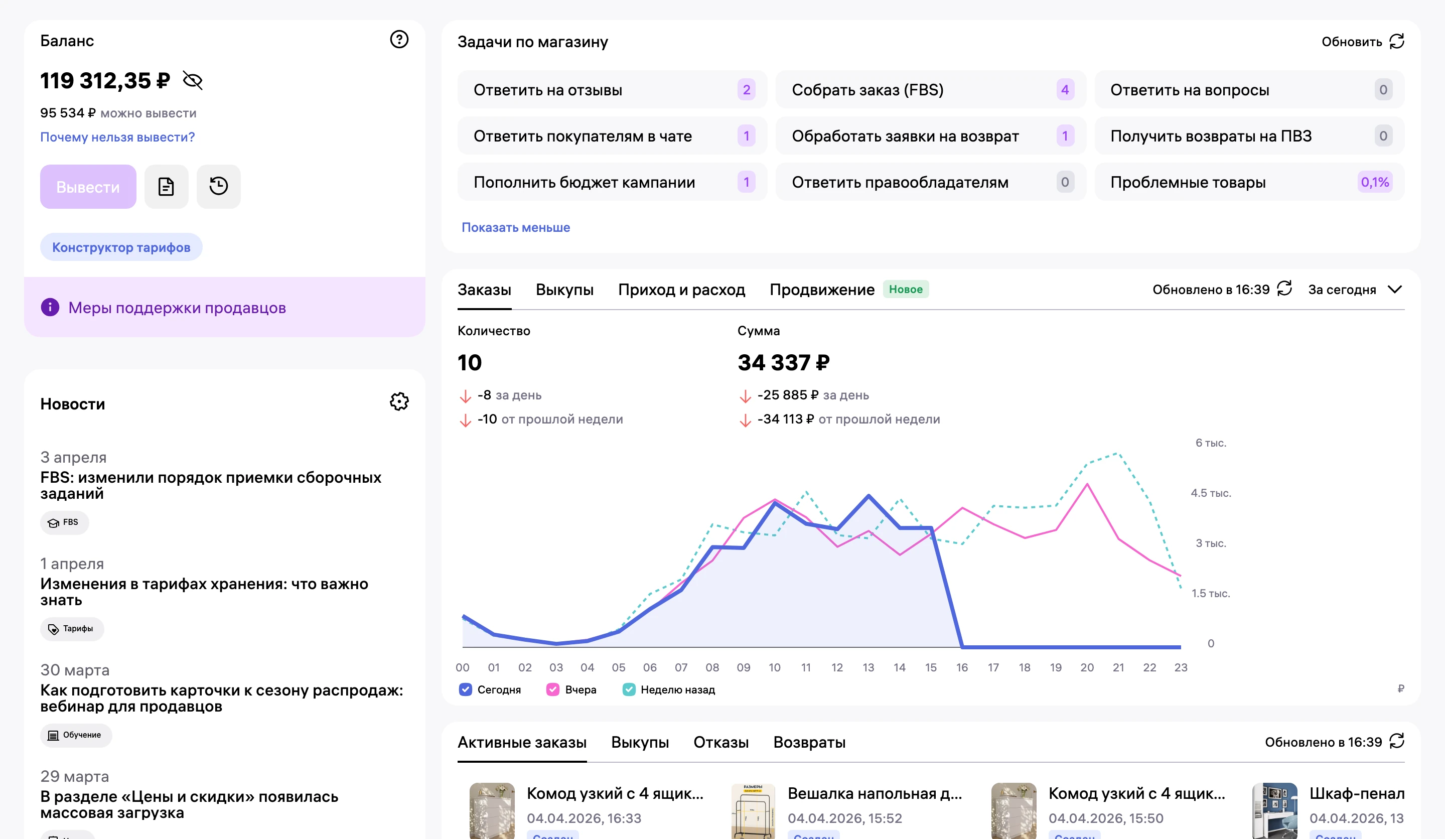Switch to the Возвраты tab
Image resolution: width=1445 pixels, height=839 pixels.
809,742
